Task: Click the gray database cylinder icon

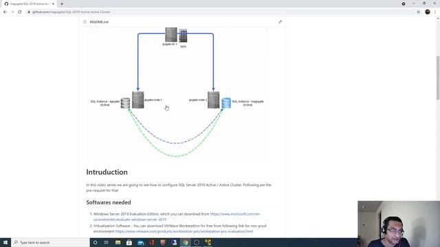Action: click(x=125, y=103)
